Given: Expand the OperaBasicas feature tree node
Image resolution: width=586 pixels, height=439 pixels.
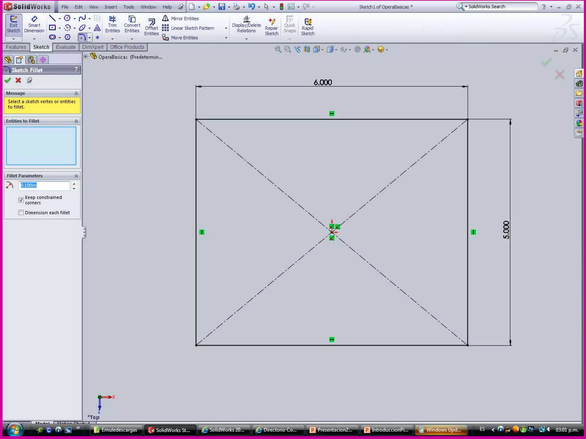Looking at the screenshot, I should tap(86, 57).
